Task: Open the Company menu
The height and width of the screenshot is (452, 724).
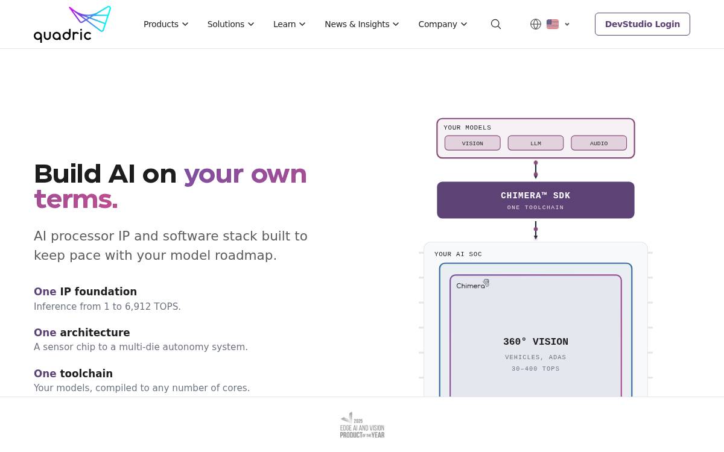Action: 443,24
